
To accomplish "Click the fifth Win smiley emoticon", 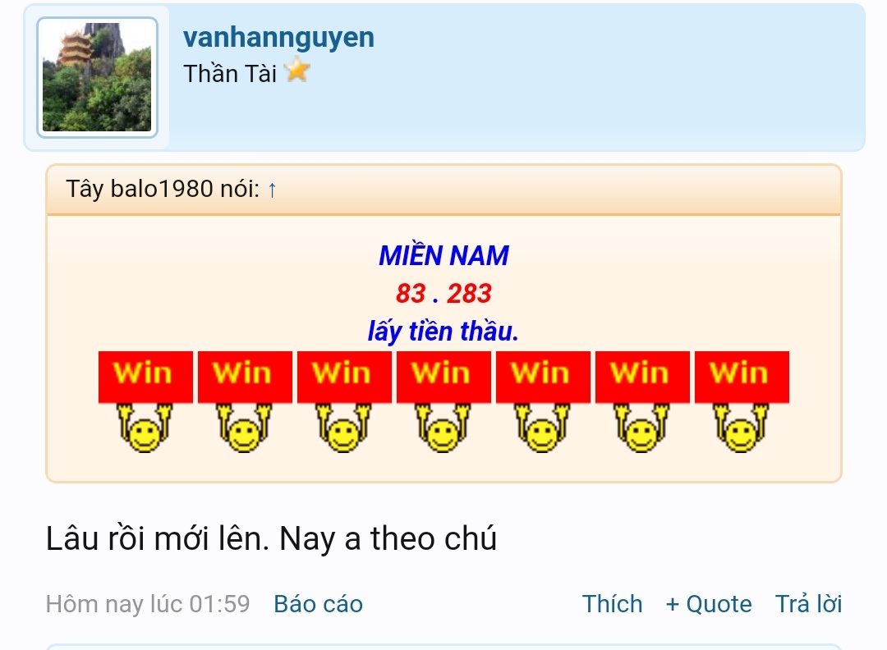I will pyautogui.click(x=543, y=402).
